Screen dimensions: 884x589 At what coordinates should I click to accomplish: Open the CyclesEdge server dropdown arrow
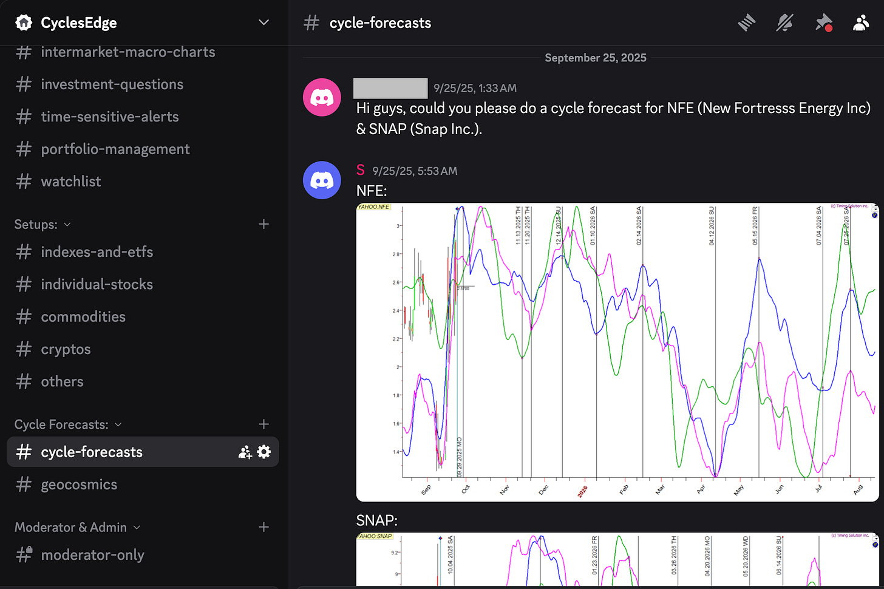pyautogui.click(x=263, y=22)
